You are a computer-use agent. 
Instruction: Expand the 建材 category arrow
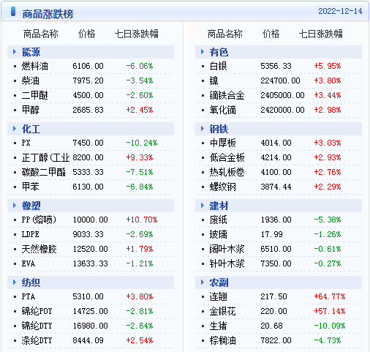click(x=203, y=206)
